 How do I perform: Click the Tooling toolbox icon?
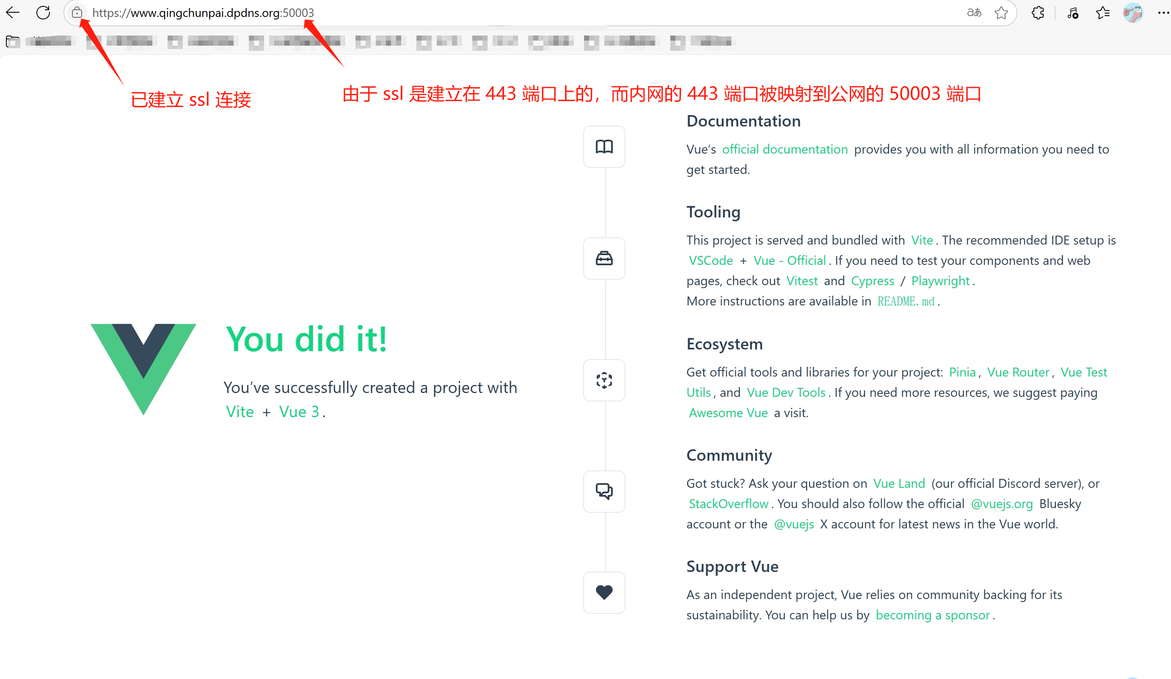pos(604,258)
